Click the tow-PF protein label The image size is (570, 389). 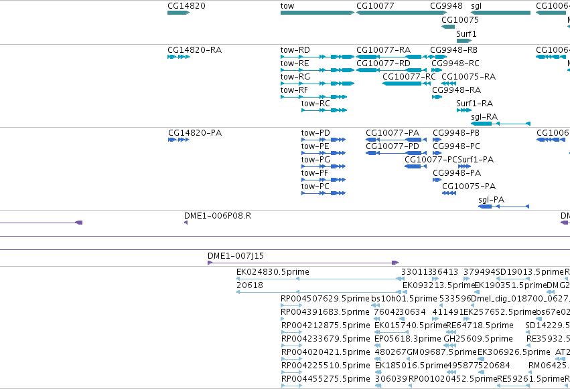point(314,173)
